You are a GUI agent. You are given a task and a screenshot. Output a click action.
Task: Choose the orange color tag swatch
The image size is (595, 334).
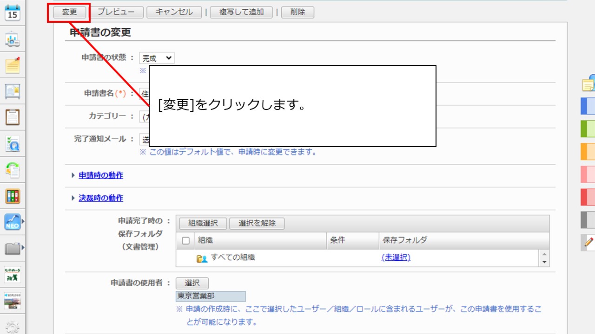588,151
